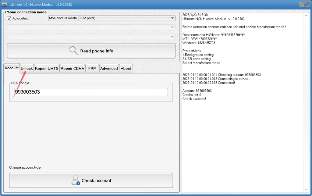Click the Change account type link
The width and height of the screenshot is (312, 196).
coord(25,167)
